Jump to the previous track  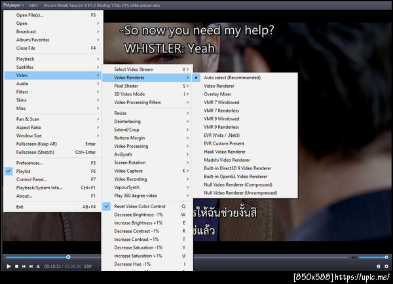tap(24, 266)
